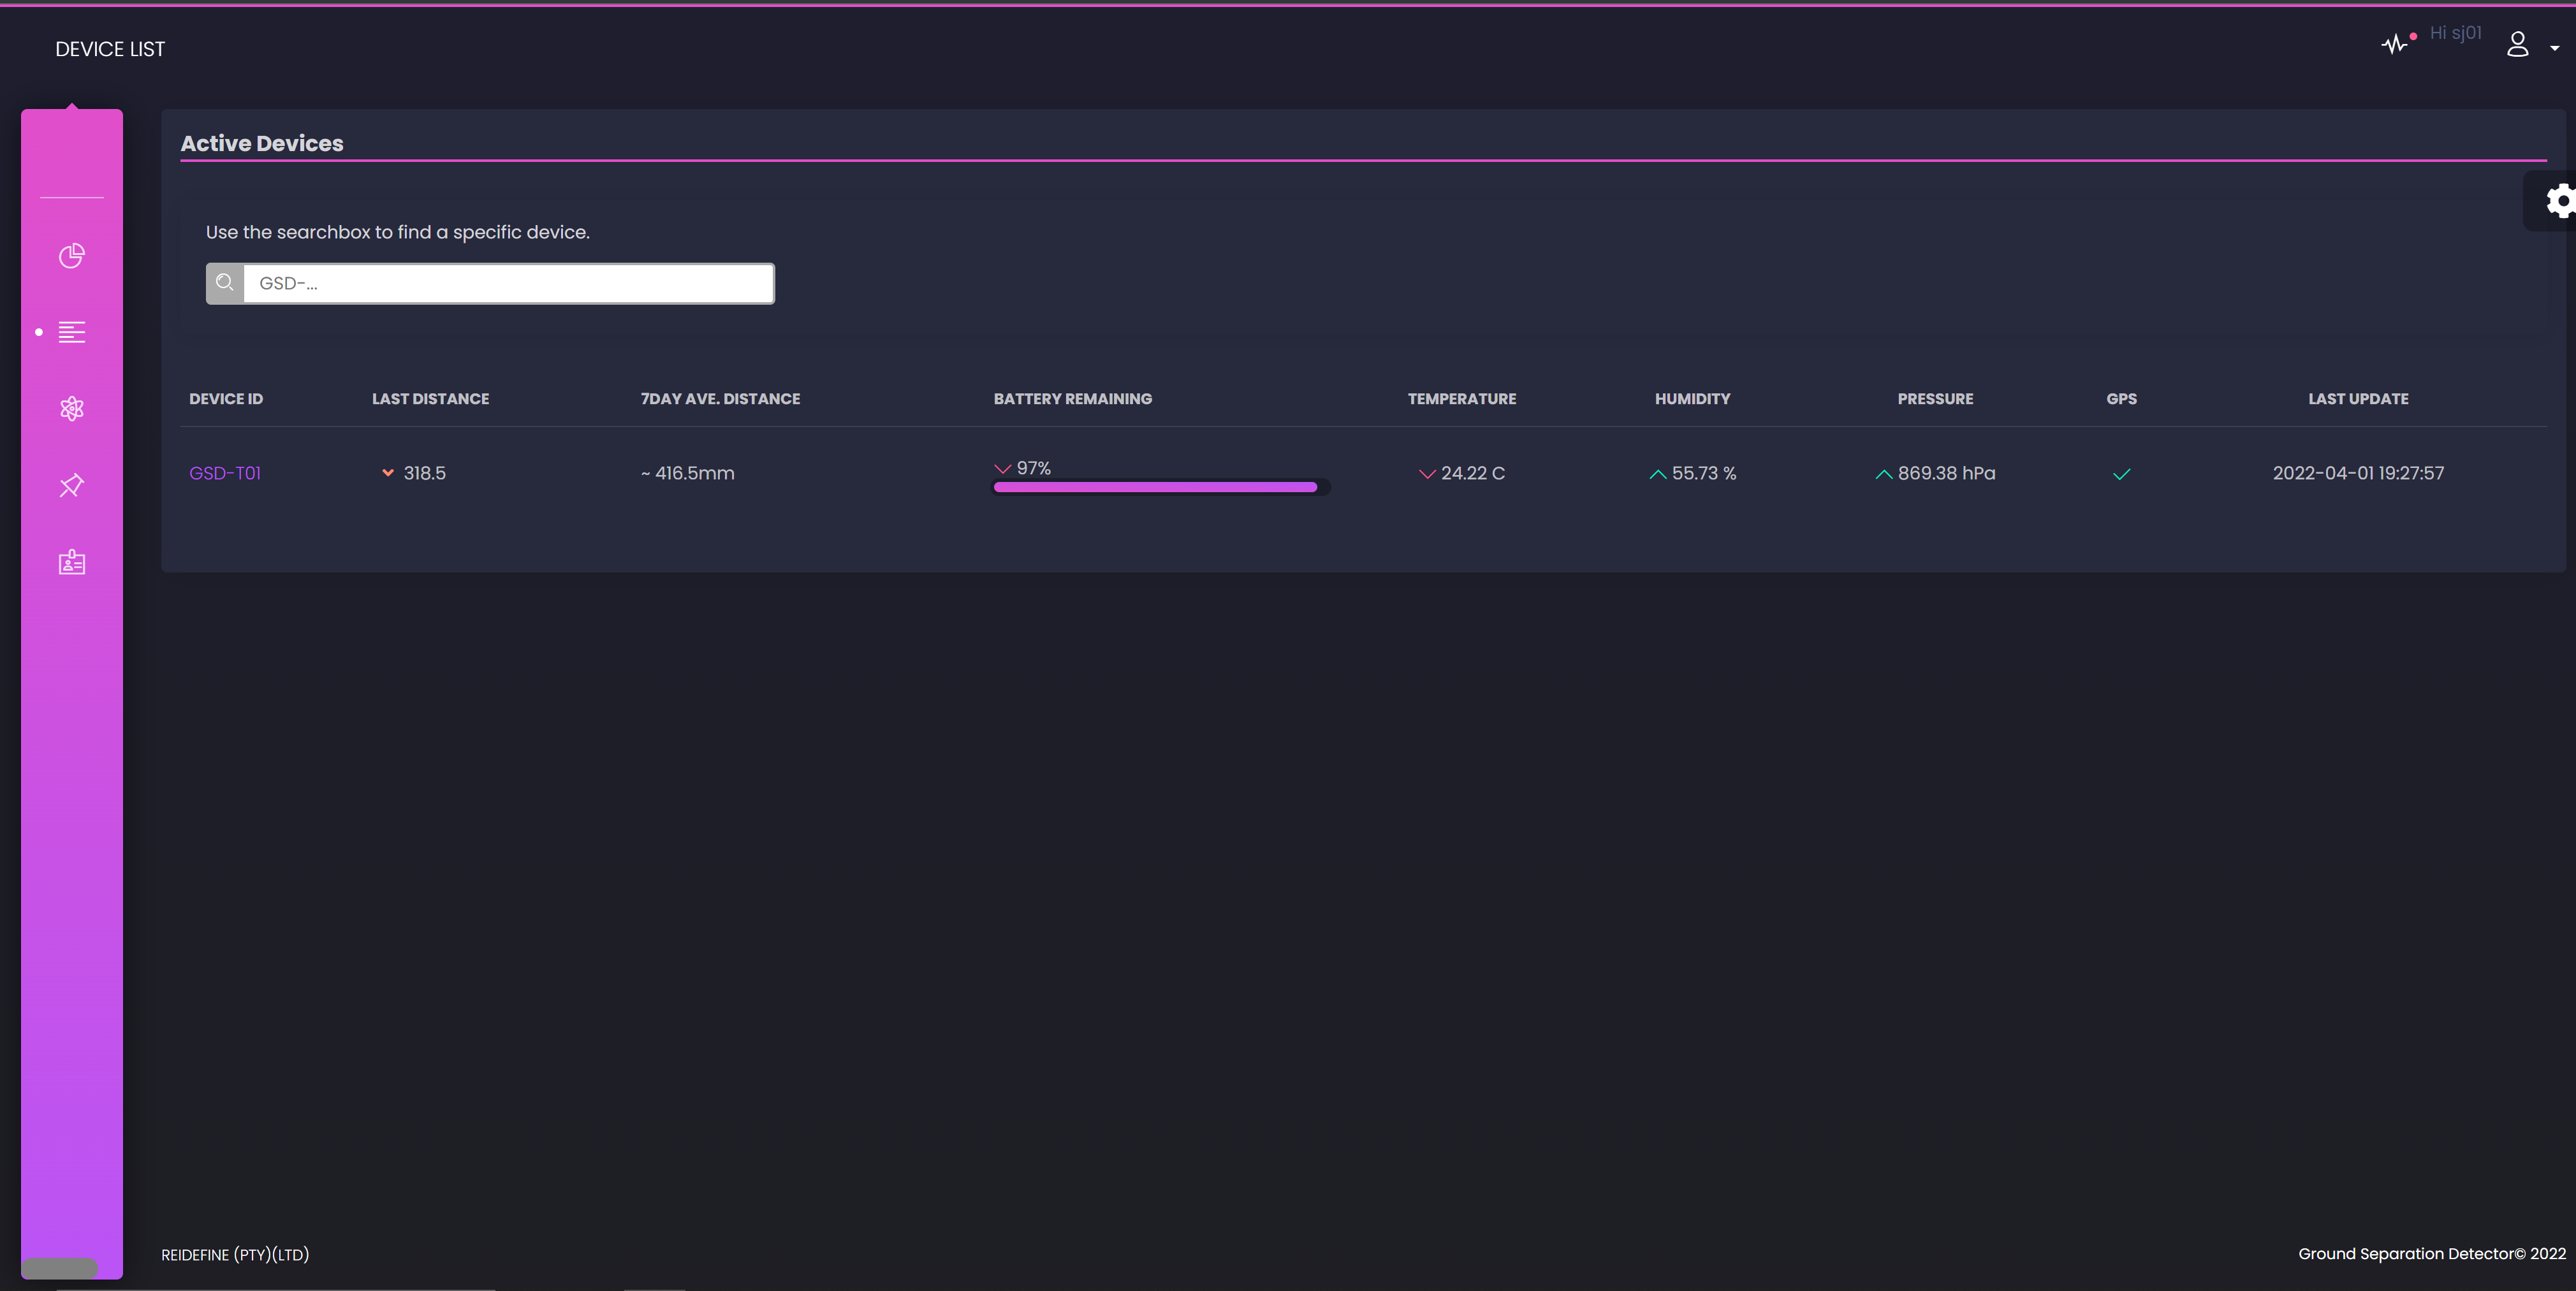Click the GSD search input field

508,283
